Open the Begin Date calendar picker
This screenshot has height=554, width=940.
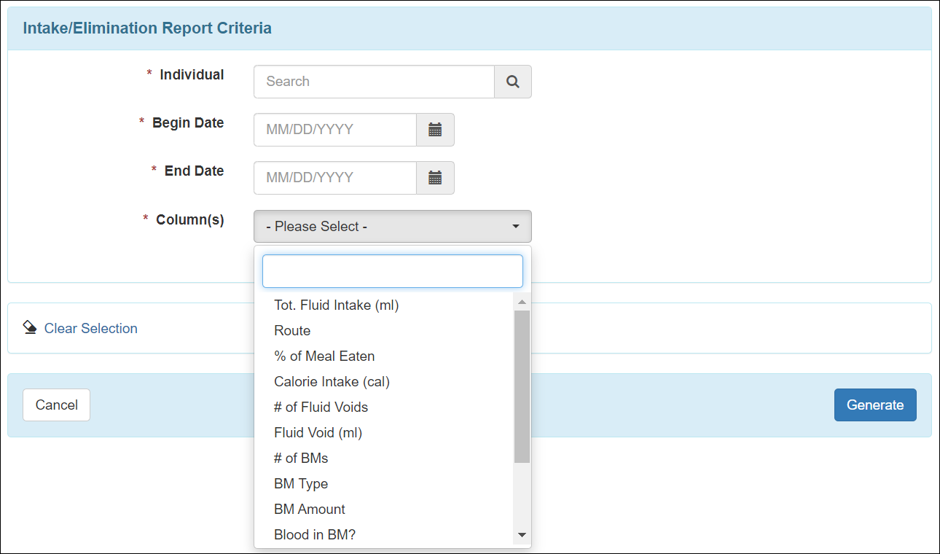[x=435, y=130]
